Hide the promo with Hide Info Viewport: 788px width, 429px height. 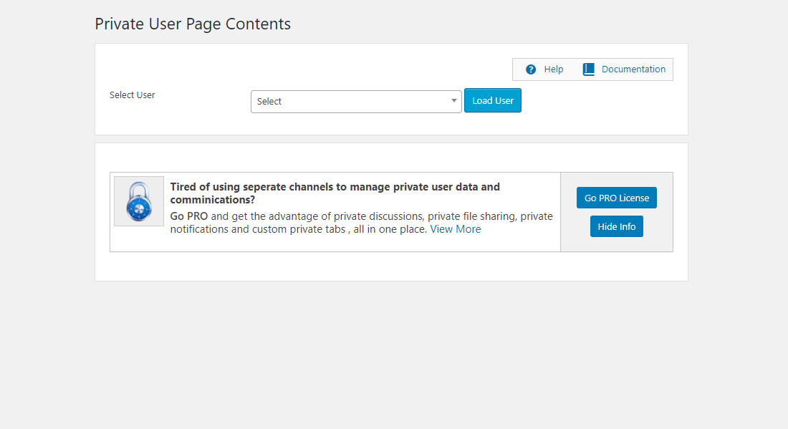616,226
